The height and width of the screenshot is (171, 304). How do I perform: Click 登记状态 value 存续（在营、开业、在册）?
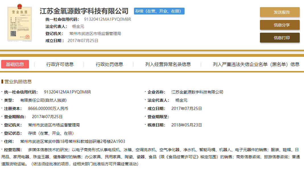[x=51, y=133]
